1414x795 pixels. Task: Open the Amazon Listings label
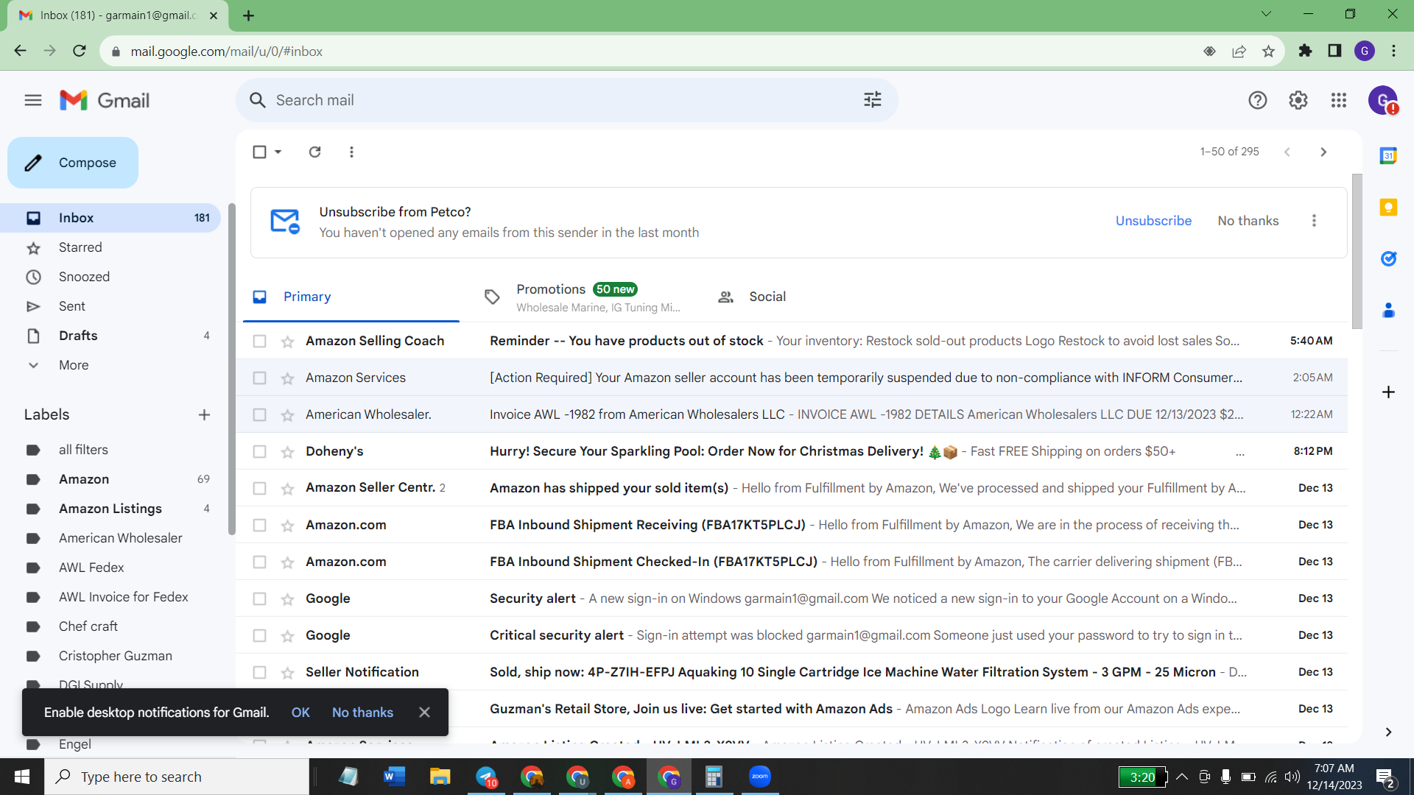[110, 509]
